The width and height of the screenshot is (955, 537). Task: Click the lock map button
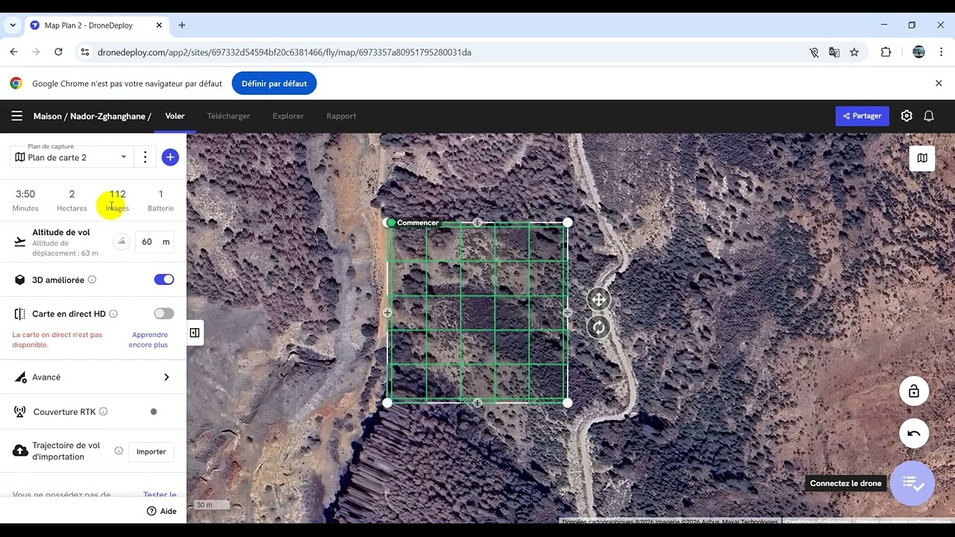click(913, 392)
